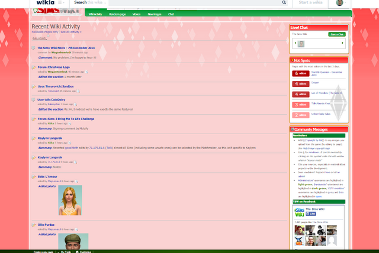Open User:Timurovich/Sandbox page
The height and width of the screenshot is (253, 379).
(56, 86)
